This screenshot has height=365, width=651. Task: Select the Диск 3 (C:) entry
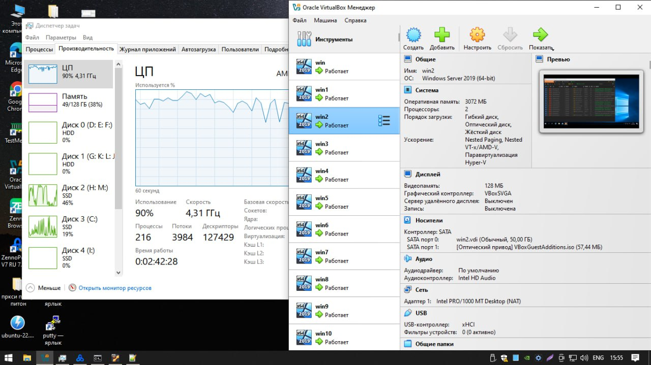click(x=69, y=226)
